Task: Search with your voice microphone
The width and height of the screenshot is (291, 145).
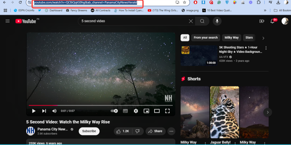Action: tap(217, 21)
